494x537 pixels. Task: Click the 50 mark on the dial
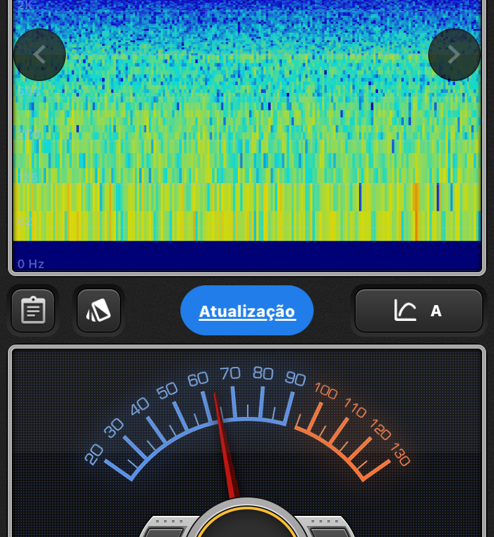167,390
